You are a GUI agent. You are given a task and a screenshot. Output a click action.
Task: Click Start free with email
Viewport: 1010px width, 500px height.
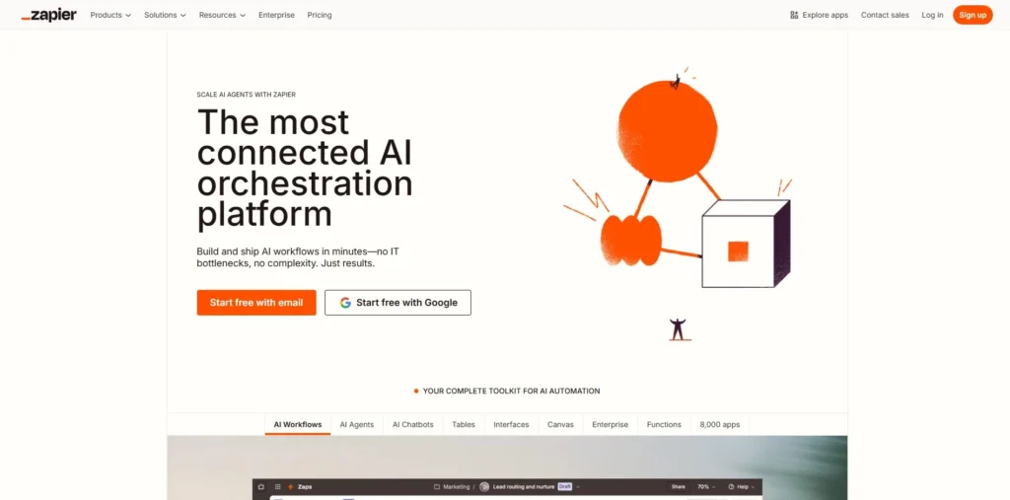coord(256,302)
